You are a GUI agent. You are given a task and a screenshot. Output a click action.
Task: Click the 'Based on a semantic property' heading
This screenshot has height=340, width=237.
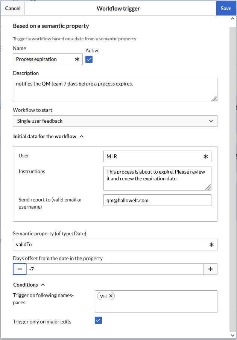click(51, 26)
